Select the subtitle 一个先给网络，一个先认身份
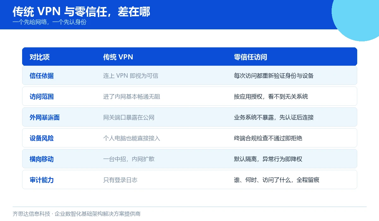 point(49,22)
